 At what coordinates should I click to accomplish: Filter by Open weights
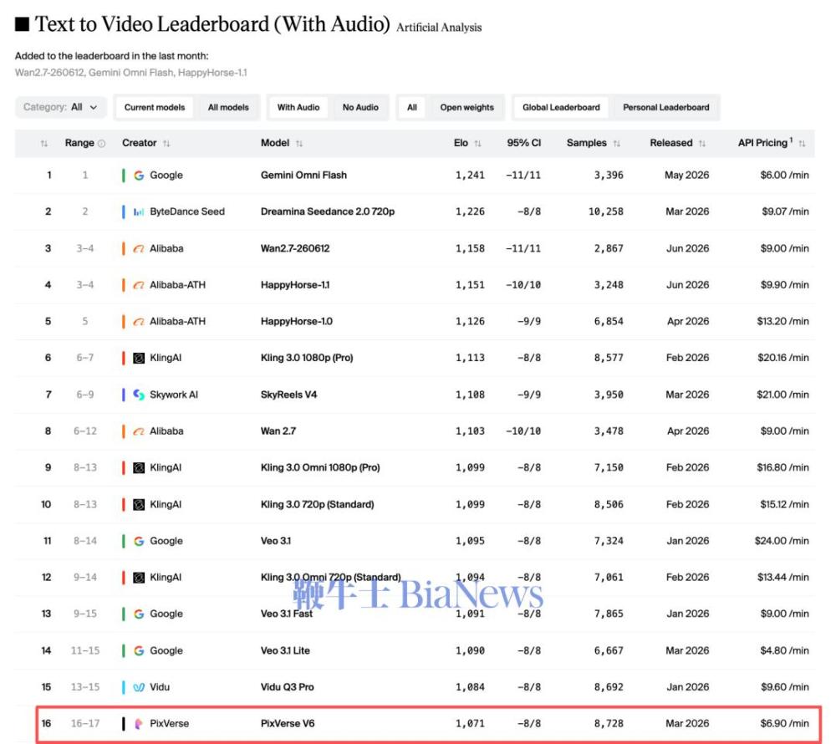[x=467, y=107]
